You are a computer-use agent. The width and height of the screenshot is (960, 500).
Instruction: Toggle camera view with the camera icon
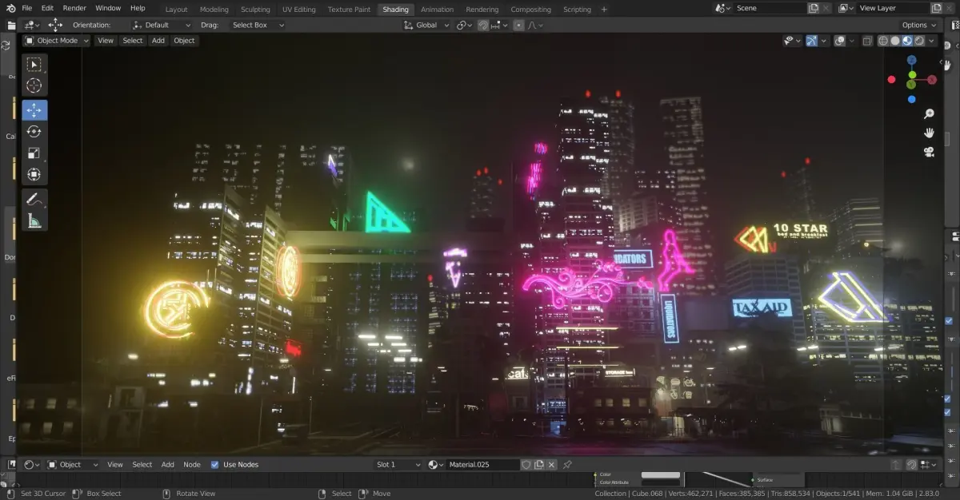pyautogui.click(x=929, y=152)
